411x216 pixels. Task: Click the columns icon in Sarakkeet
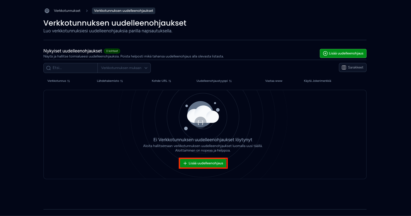click(344, 67)
